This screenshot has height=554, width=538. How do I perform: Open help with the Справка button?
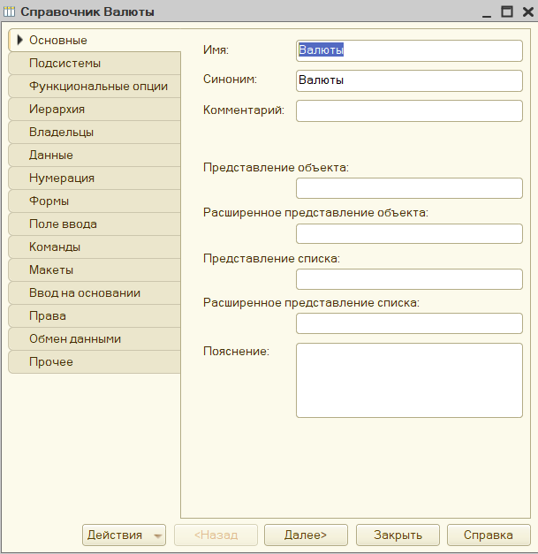(x=489, y=535)
